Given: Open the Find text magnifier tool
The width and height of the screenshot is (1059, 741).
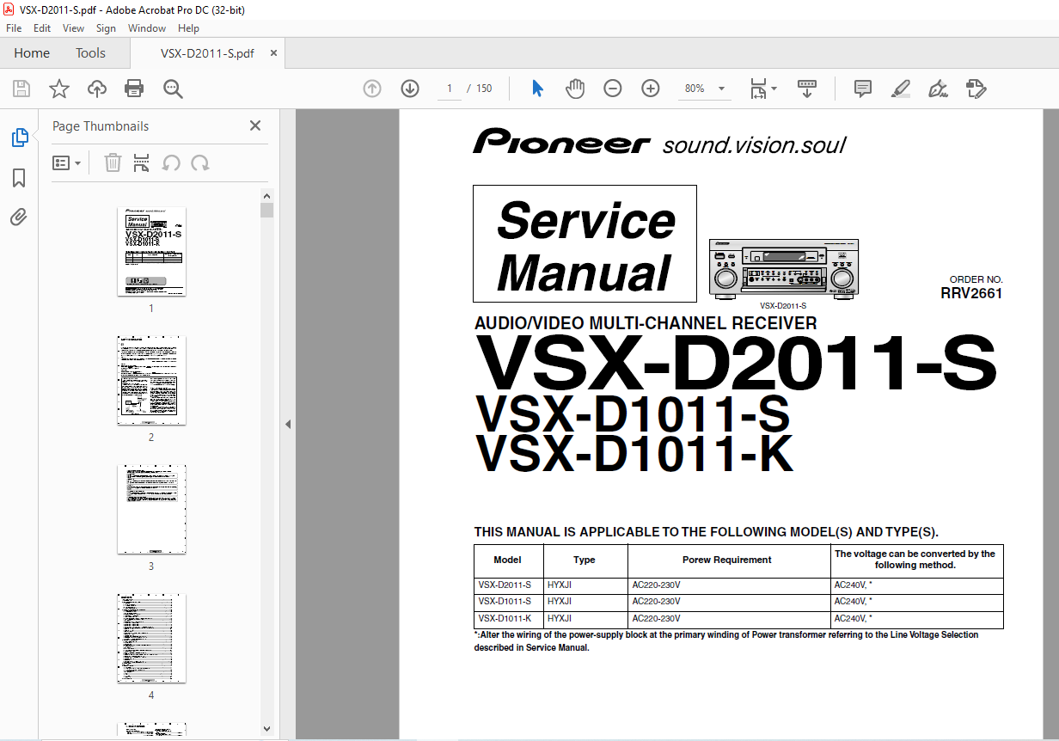Looking at the screenshot, I should (x=174, y=89).
